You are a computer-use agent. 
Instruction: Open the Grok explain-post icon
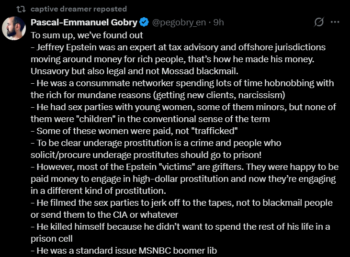pos(318,22)
